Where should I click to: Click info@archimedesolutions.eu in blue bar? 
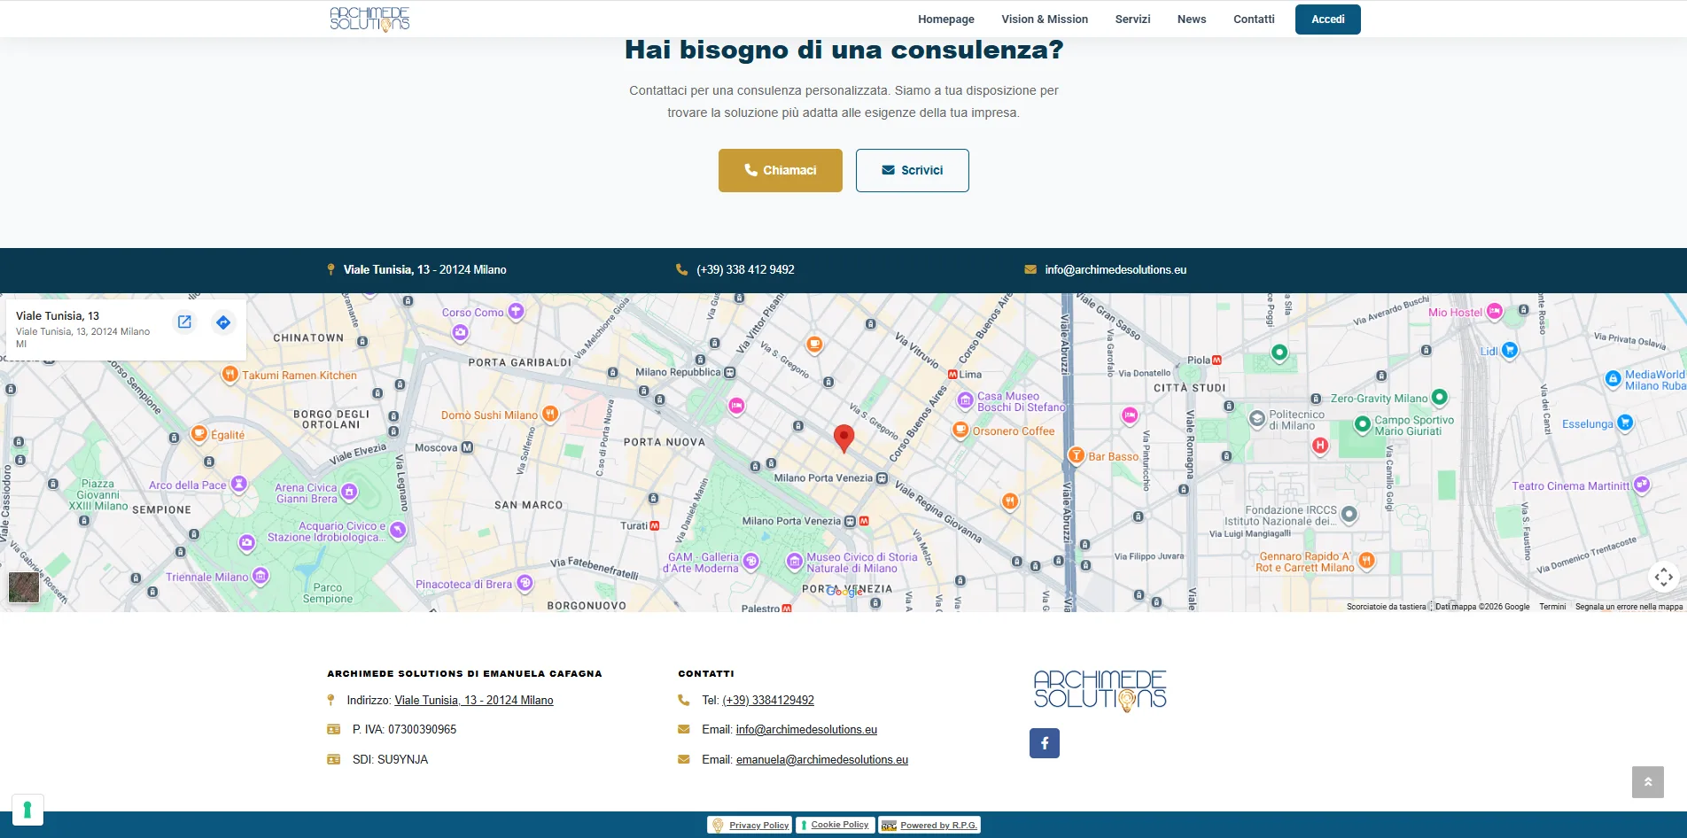(1116, 269)
